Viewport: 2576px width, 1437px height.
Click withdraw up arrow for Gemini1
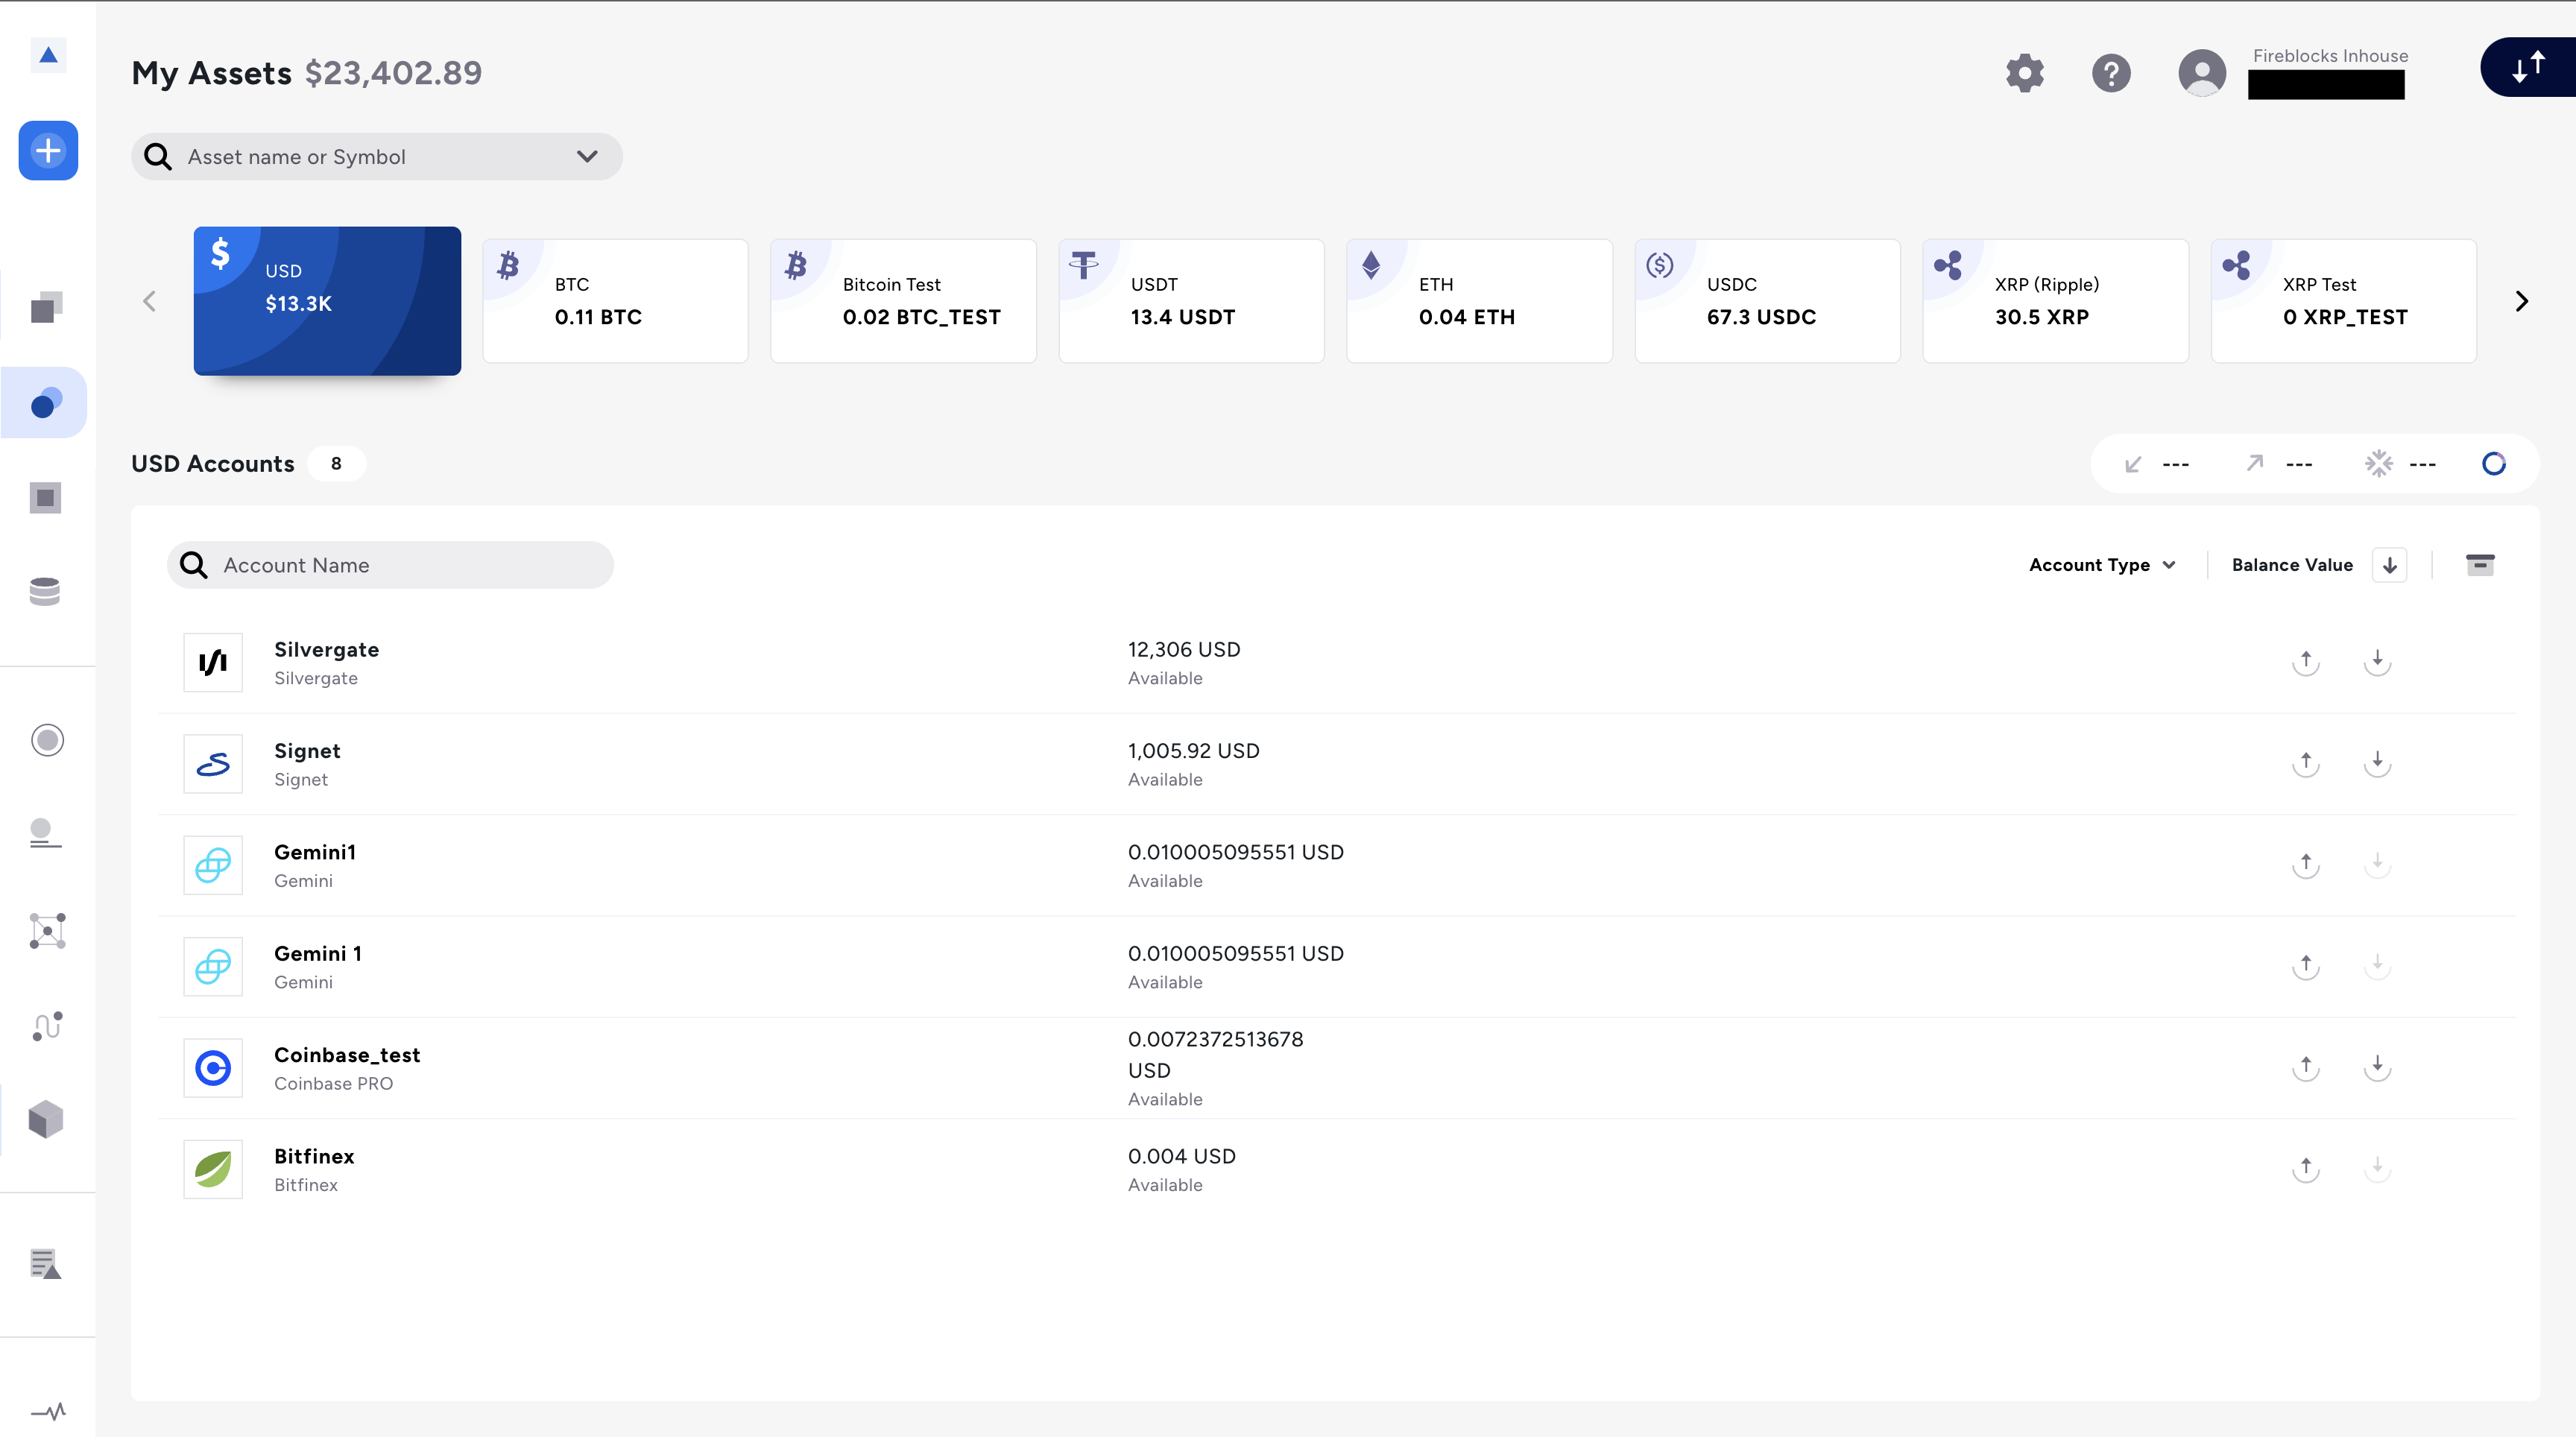click(x=2306, y=865)
